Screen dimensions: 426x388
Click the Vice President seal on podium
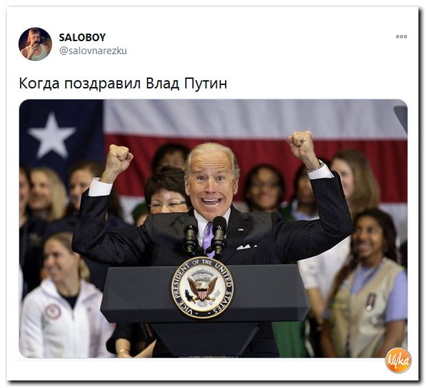202,287
